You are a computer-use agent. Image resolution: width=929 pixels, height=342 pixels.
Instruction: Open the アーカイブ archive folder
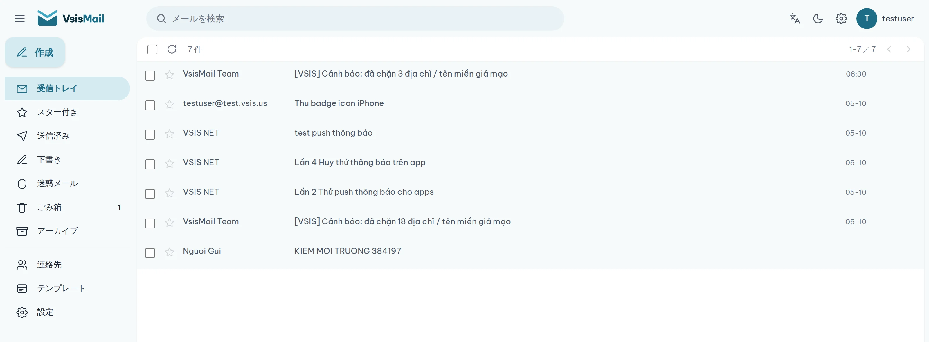coord(67,231)
